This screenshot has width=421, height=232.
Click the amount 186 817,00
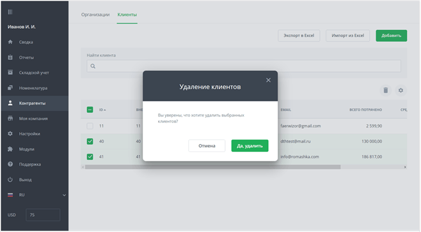coord(372,157)
